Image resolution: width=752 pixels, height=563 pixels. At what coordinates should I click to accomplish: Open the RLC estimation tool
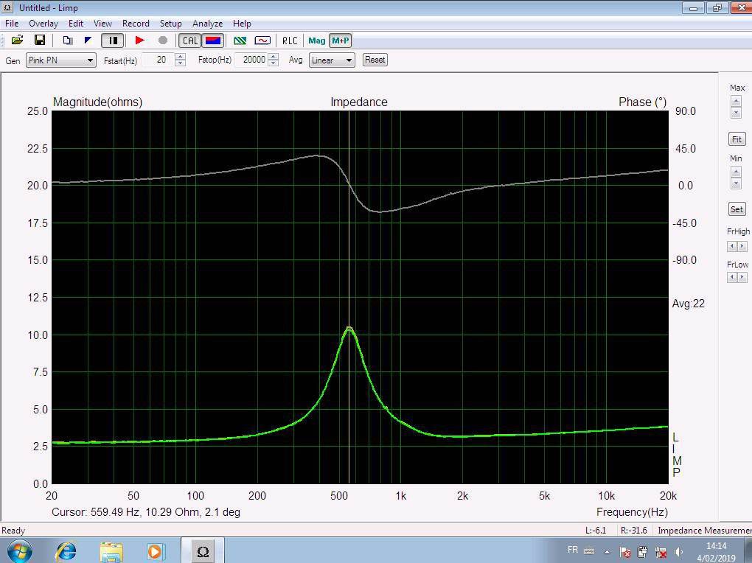tap(290, 41)
